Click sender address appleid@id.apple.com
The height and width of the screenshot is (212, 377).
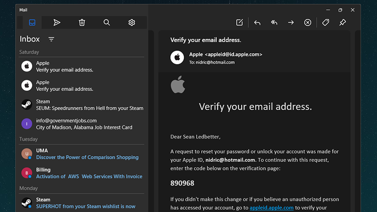(233, 54)
